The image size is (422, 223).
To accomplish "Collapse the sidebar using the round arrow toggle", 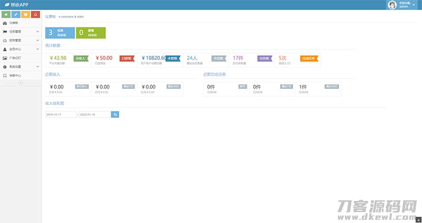I will [x=21, y=83].
